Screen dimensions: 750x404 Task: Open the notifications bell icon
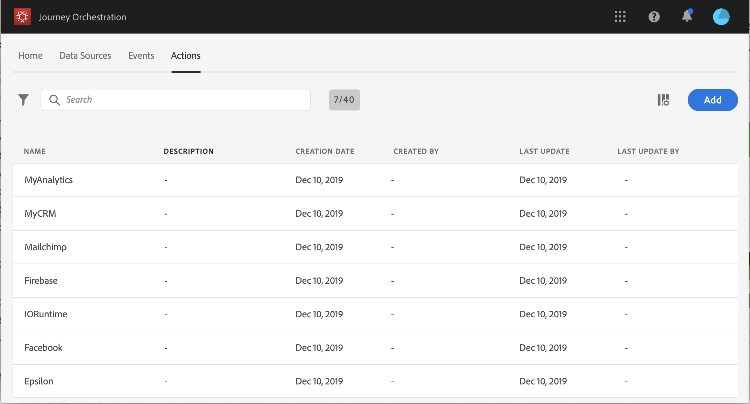(687, 16)
